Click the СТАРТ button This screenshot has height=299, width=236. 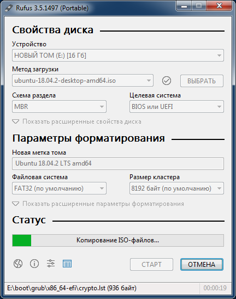151,265
